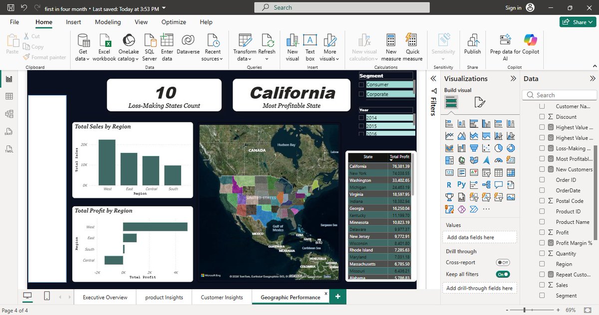Switch to the Modeling ribbon tab
Screen dimensions: 599x315
[108, 22]
